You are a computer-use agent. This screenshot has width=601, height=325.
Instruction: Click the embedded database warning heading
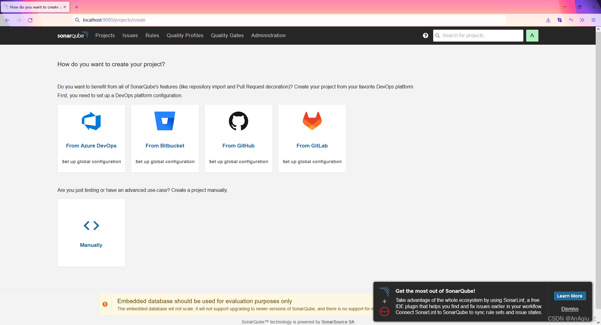click(x=205, y=301)
